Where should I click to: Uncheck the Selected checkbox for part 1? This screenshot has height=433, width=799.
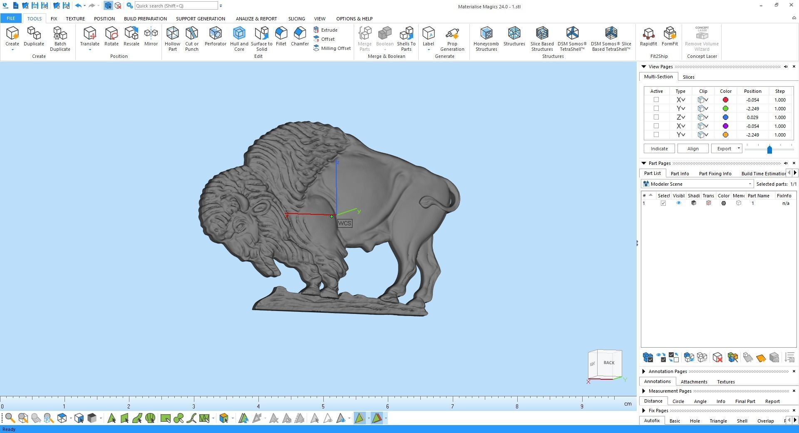[x=664, y=203]
